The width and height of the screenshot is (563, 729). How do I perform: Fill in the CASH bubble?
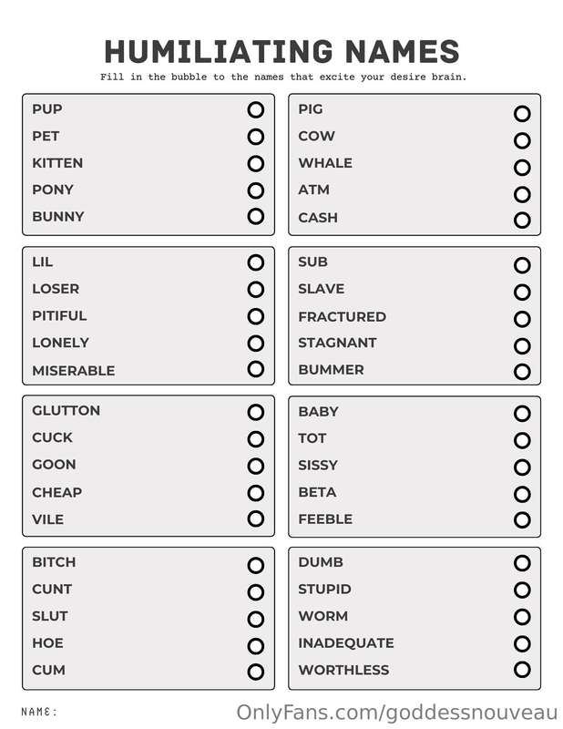tap(522, 220)
